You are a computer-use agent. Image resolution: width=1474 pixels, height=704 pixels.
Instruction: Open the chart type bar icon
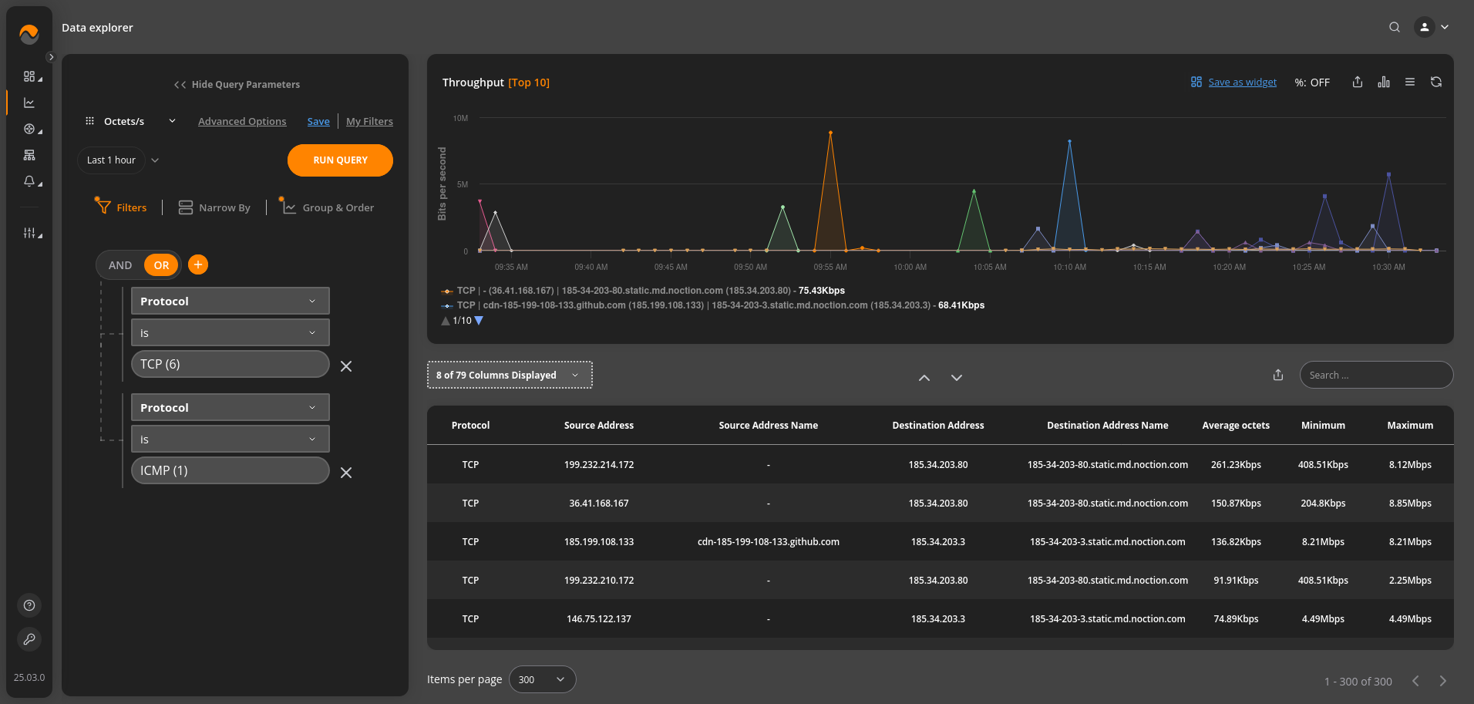coord(1384,83)
